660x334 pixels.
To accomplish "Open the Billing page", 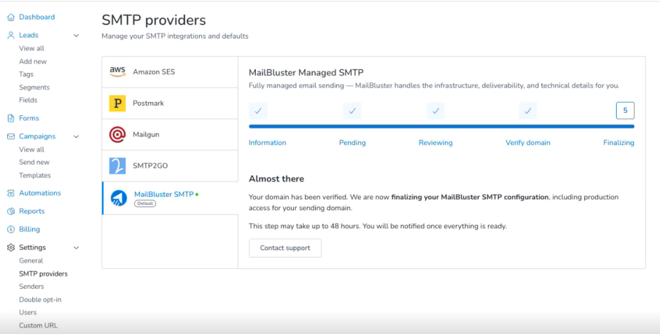I will coord(30,230).
